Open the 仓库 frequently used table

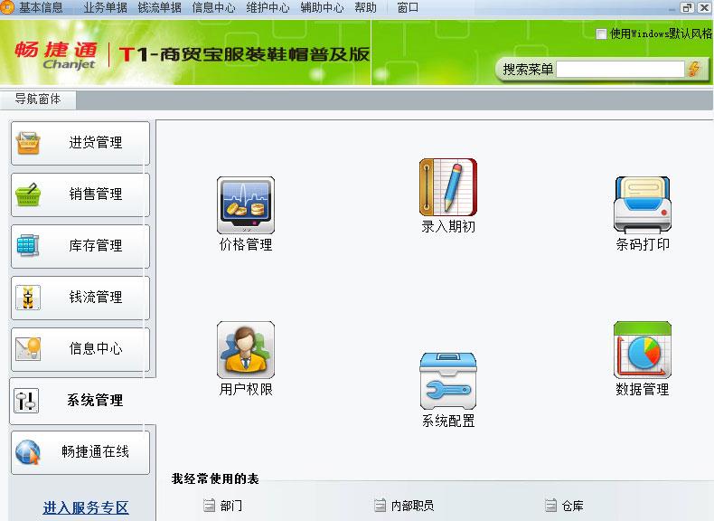click(572, 506)
